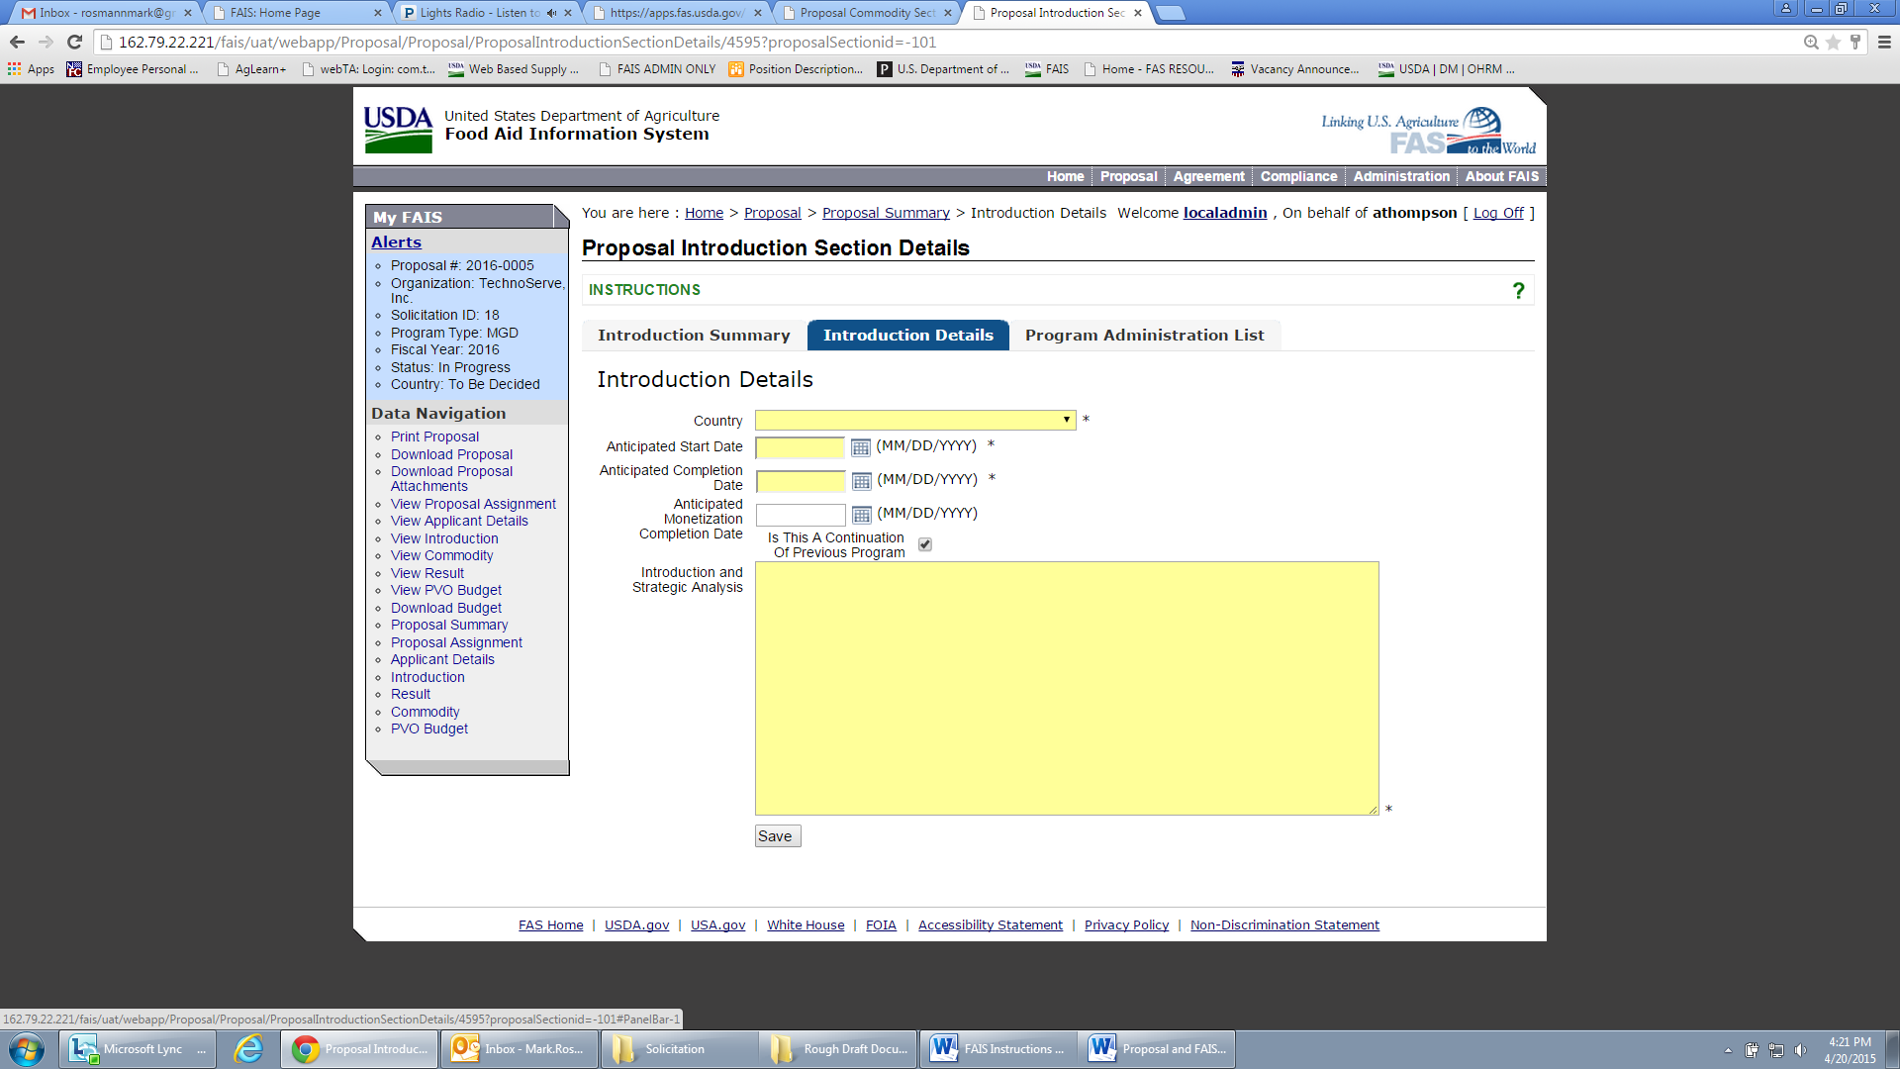This screenshot has width=1900, height=1069.
Task: Switch to Program Administration List tab
Action: click(1144, 335)
